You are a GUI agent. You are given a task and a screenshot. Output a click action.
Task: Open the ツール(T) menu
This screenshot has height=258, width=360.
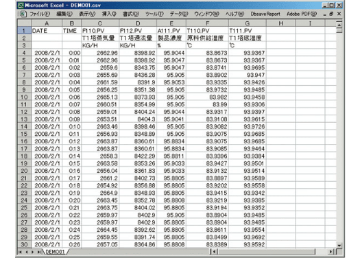154,14
